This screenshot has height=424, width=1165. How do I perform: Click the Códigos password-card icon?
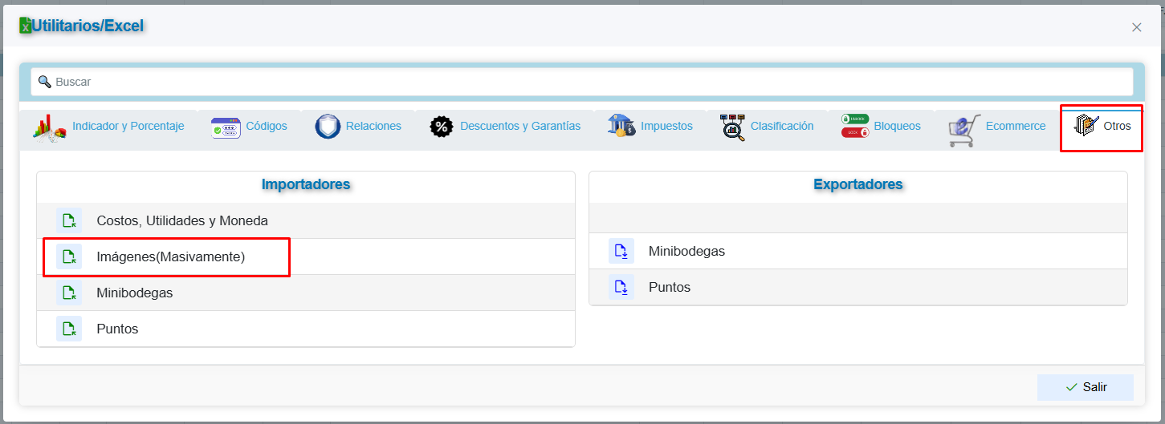click(226, 128)
